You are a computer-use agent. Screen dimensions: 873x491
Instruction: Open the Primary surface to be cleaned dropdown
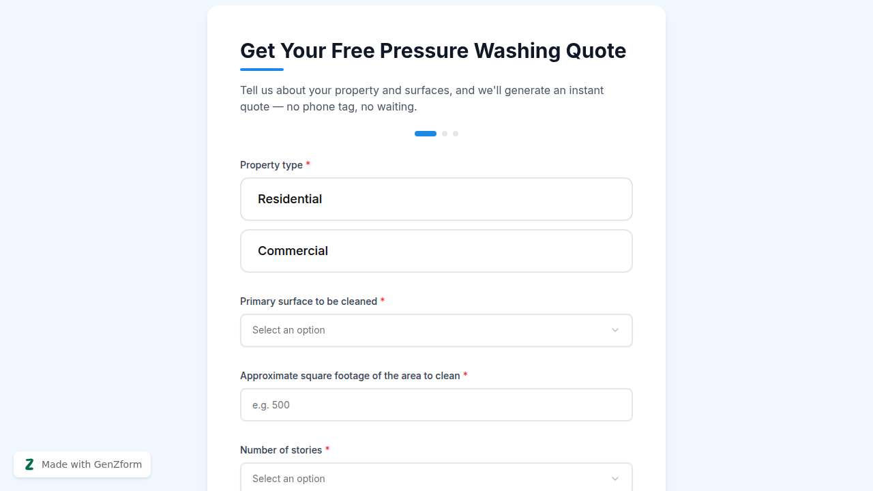tap(436, 330)
